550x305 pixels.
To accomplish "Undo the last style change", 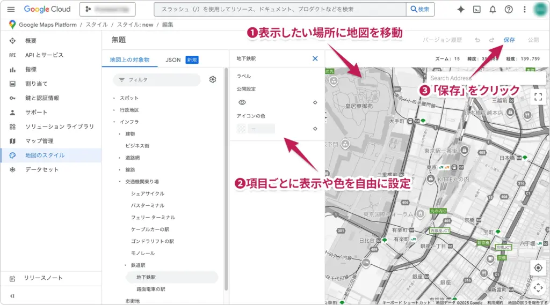I will click(x=477, y=40).
